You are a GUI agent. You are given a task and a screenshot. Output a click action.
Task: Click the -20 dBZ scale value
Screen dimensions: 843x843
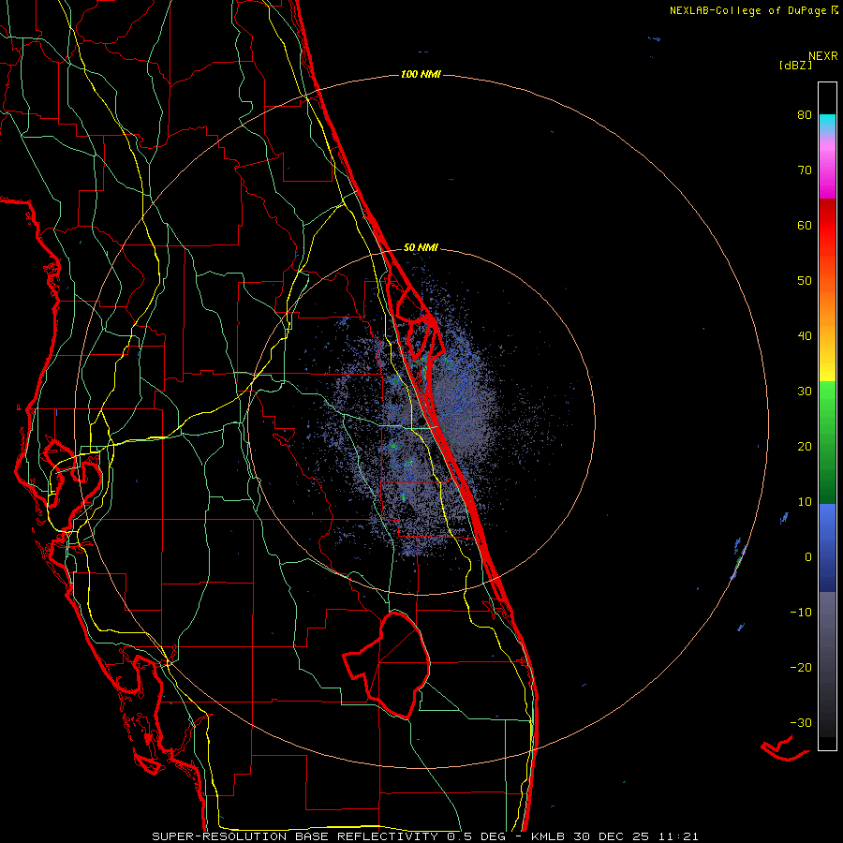(x=801, y=667)
